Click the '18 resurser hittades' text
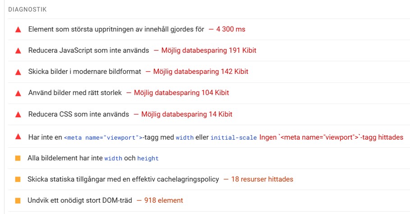410x214 pixels. (x=262, y=179)
